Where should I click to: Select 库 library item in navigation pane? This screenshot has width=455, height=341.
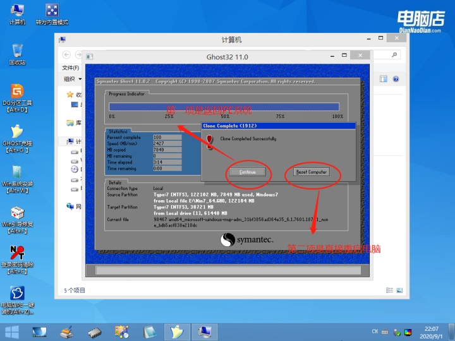click(74, 123)
